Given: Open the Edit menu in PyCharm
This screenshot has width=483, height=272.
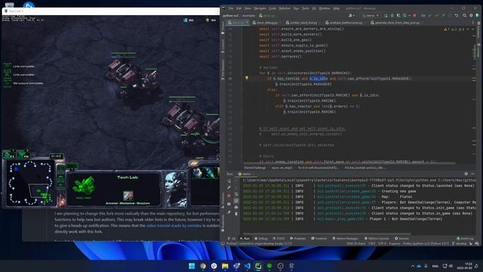Looking at the screenshot, I should pyautogui.click(x=239, y=8).
